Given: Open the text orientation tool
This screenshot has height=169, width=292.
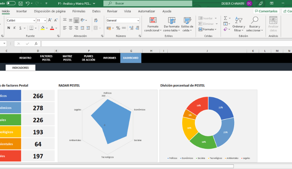Looking at the screenshot, I should click(83, 20).
